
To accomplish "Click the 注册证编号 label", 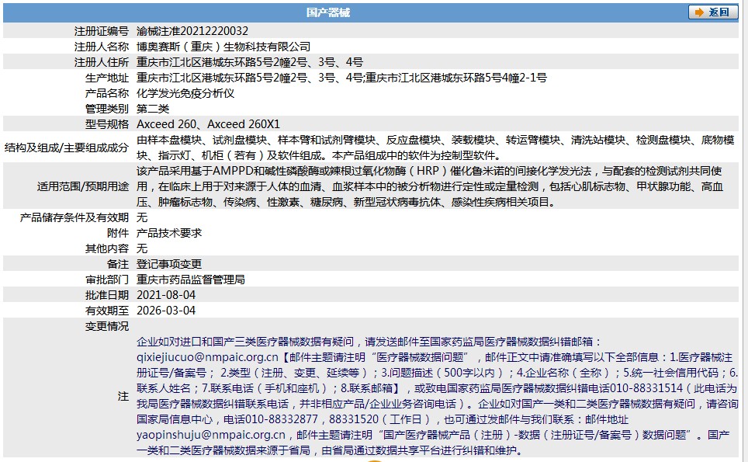I will click(x=102, y=31).
